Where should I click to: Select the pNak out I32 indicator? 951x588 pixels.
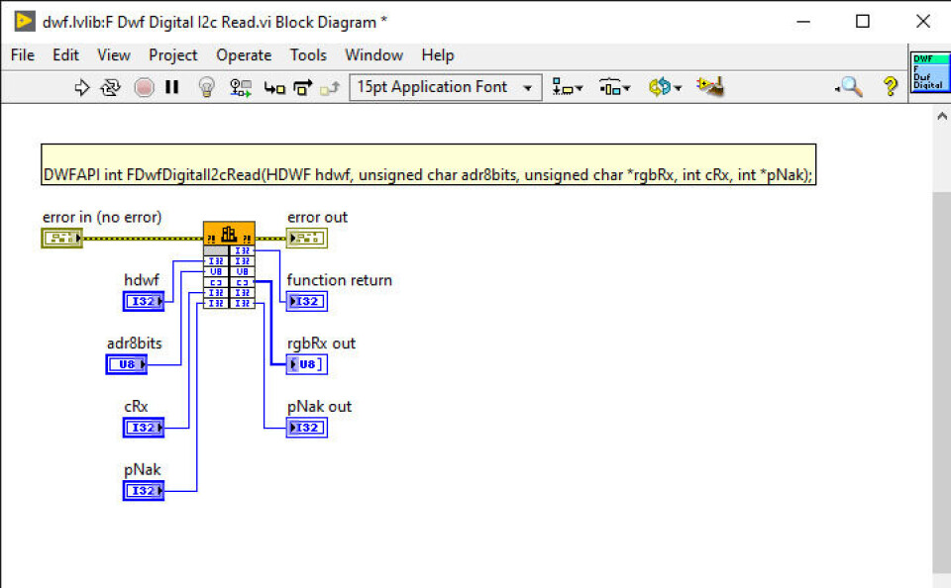pyautogui.click(x=307, y=428)
